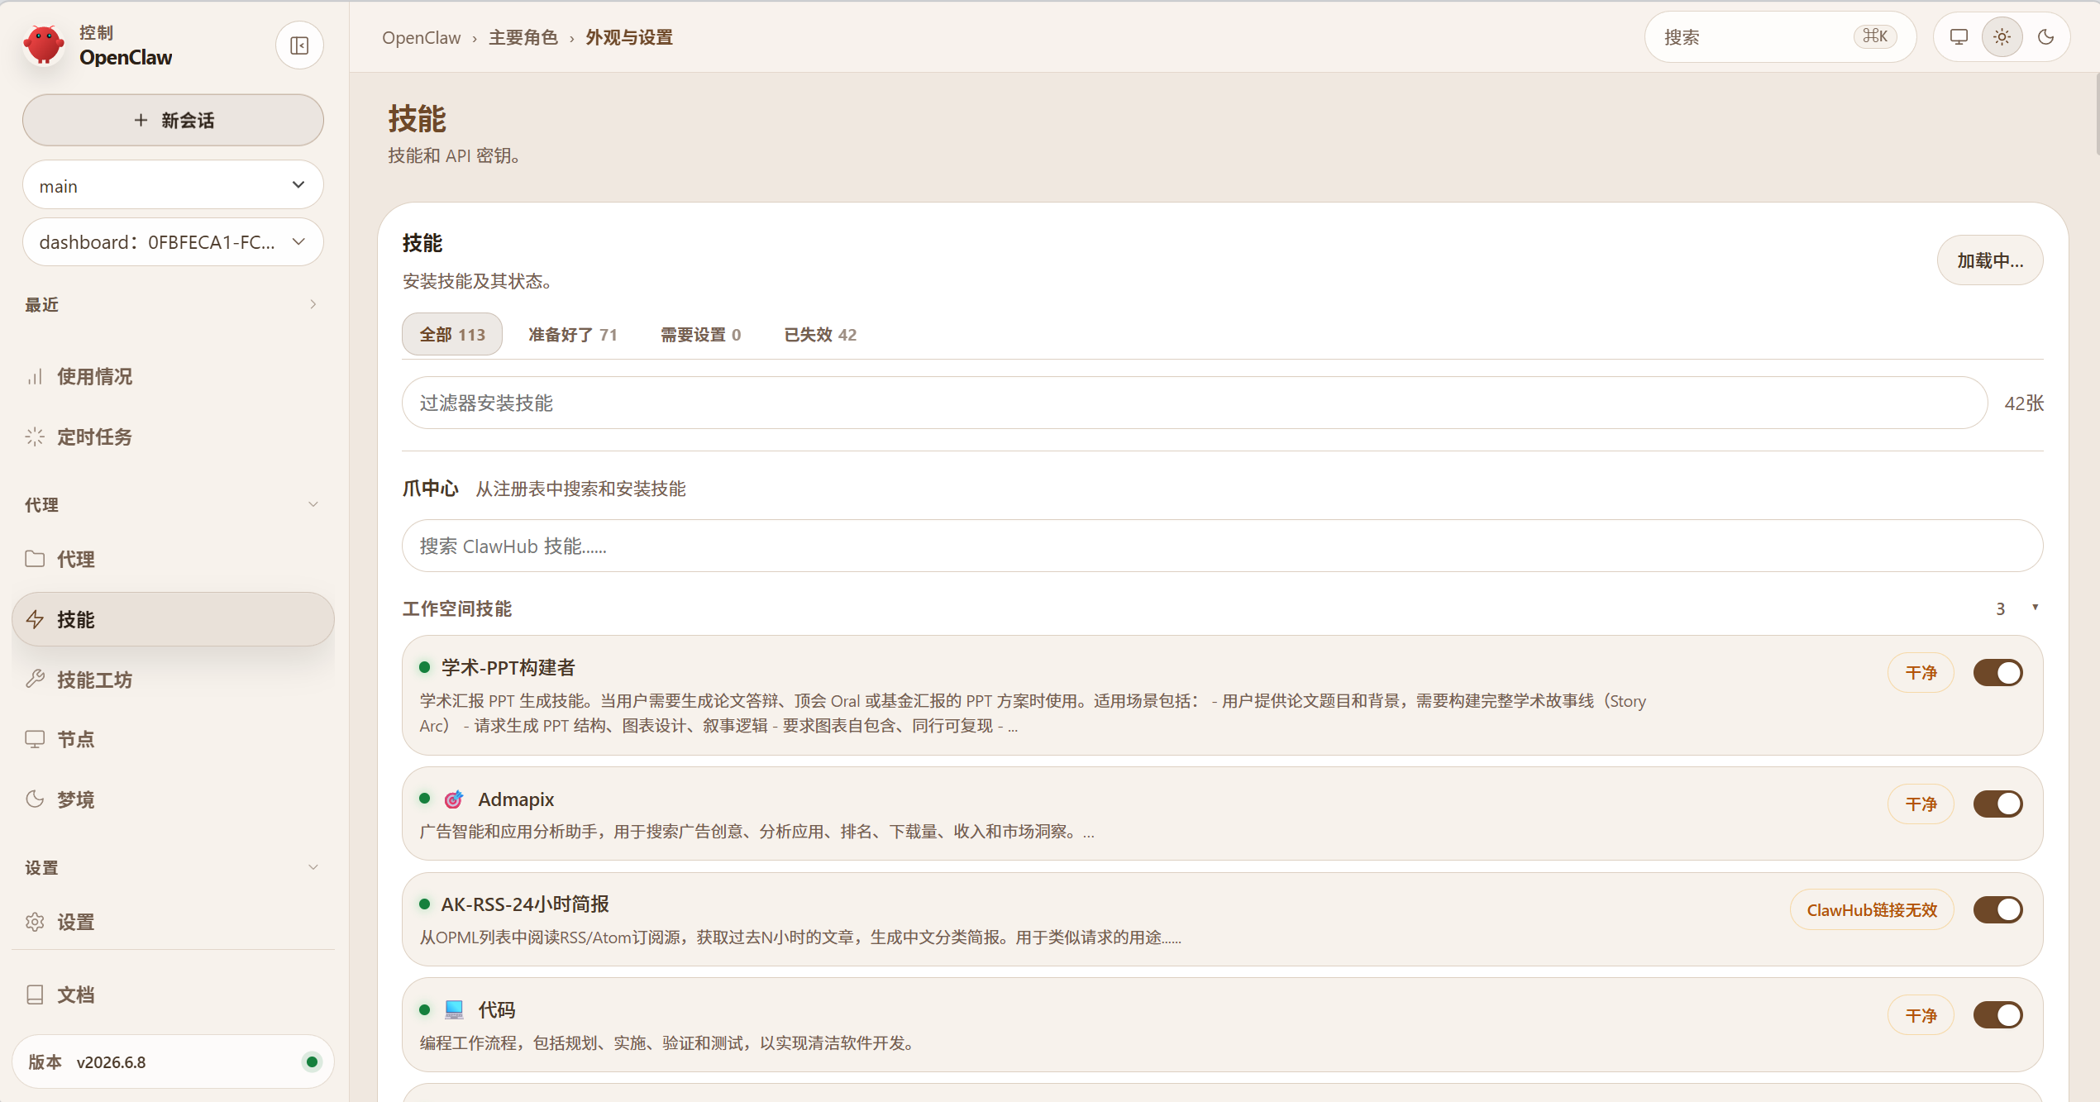Open the 技能 lightning page in sidebar

pos(173,620)
